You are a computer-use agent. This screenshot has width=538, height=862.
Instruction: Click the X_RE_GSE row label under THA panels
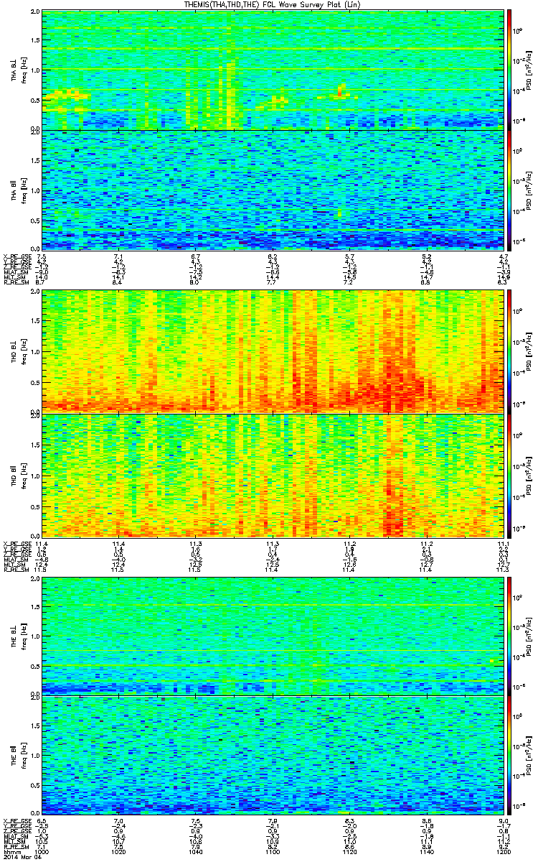18,256
